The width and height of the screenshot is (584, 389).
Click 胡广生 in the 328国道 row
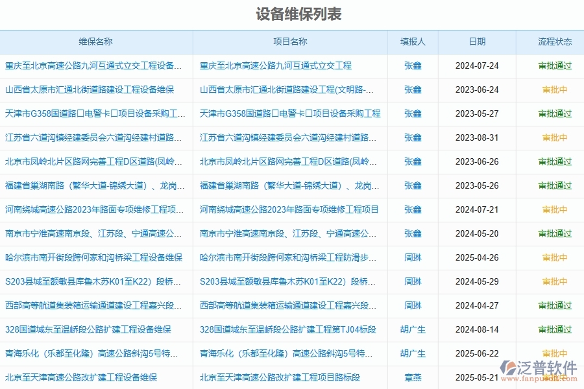[x=413, y=329]
